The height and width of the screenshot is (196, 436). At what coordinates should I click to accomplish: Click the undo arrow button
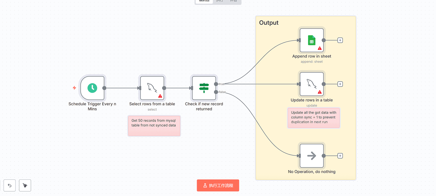[10, 185]
